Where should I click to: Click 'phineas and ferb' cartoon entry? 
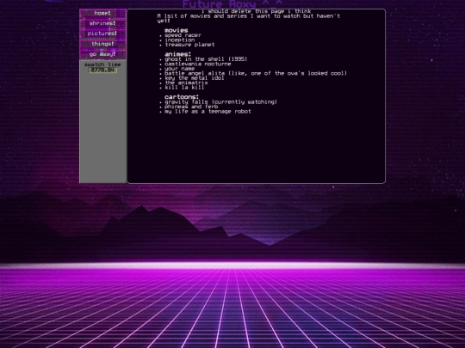[x=191, y=107]
